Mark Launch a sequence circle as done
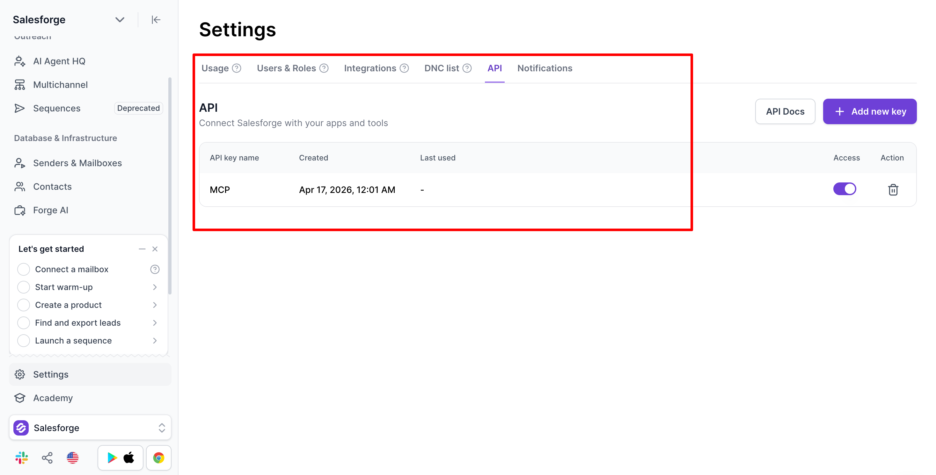This screenshot has width=936, height=475. click(x=24, y=340)
